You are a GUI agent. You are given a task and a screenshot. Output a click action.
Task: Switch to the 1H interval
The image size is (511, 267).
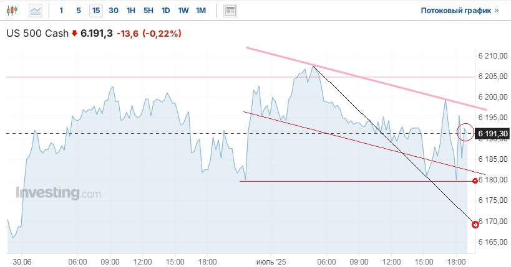[130, 11]
